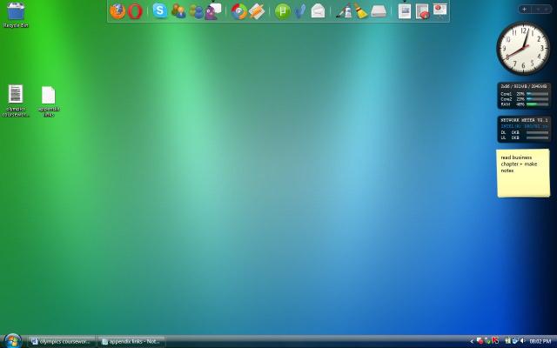557x348 pixels.
Task: Click the Core1 usage bar
Action: coord(537,94)
